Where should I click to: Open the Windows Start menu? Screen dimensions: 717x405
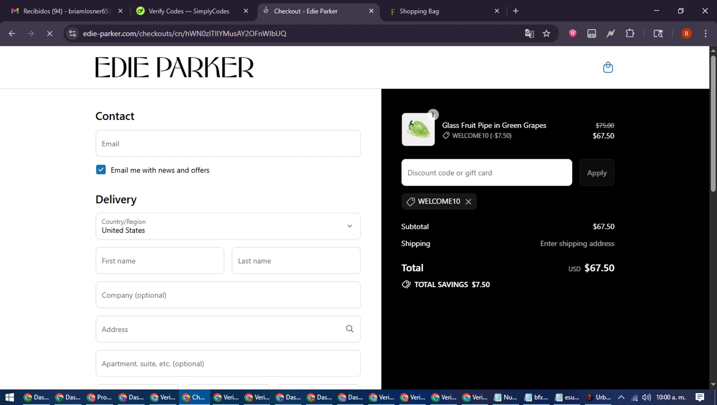[x=10, y=397]
